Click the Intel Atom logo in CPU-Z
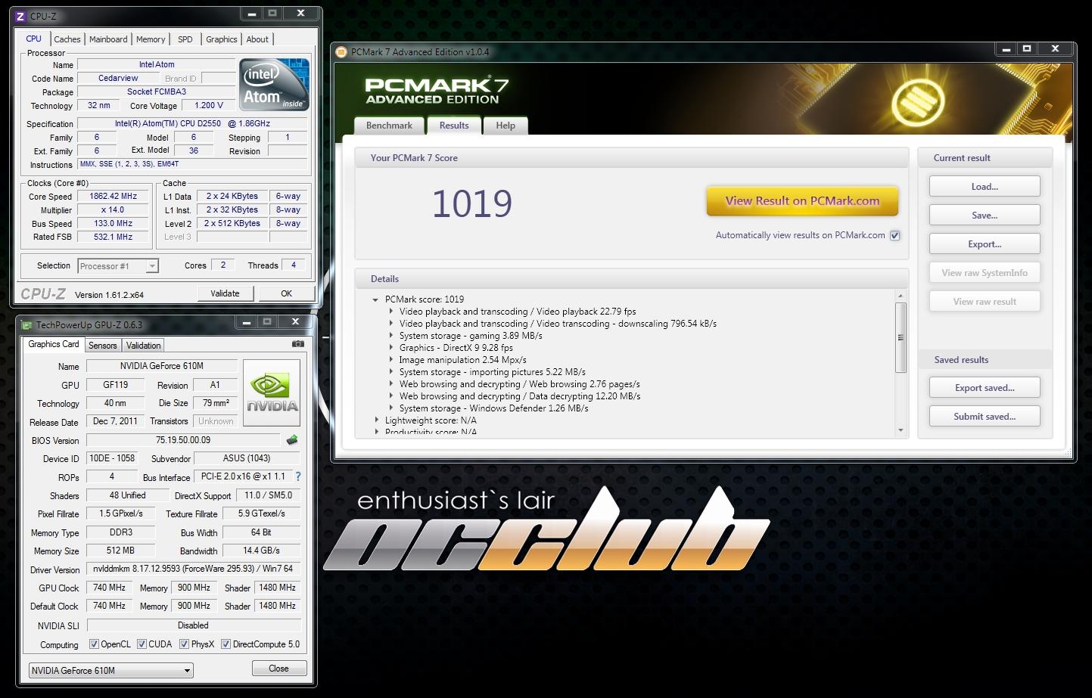The width and height of the screenshot is (1092, 698). [275, 85]
